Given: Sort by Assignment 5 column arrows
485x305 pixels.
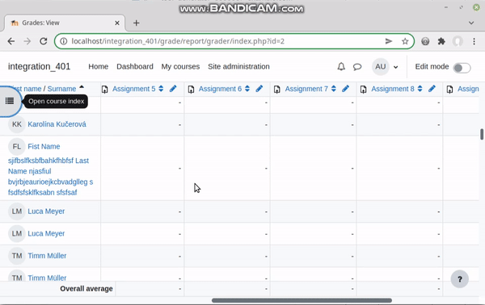Looking at the screenshot, I should (161, 89).
